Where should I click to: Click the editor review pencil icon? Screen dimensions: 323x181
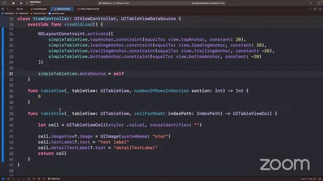click(x=310, y=9)
